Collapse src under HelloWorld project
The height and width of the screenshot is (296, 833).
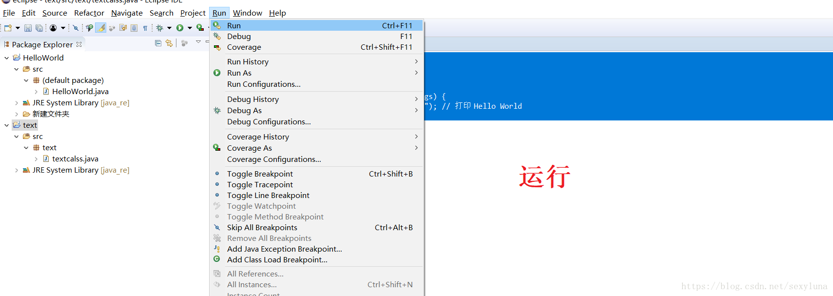pos(16,69)
